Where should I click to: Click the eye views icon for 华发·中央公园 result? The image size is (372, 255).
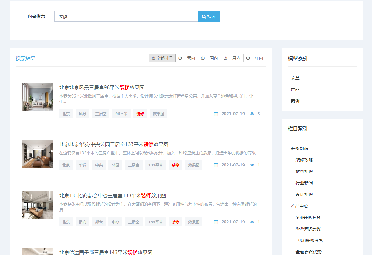point(252,165)
